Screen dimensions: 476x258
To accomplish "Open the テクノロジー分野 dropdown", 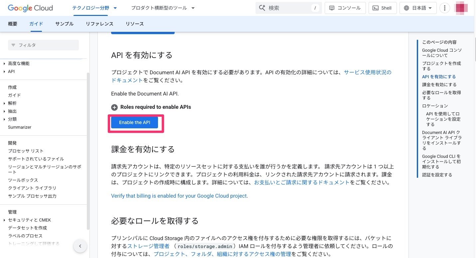I will click(92, 8).
